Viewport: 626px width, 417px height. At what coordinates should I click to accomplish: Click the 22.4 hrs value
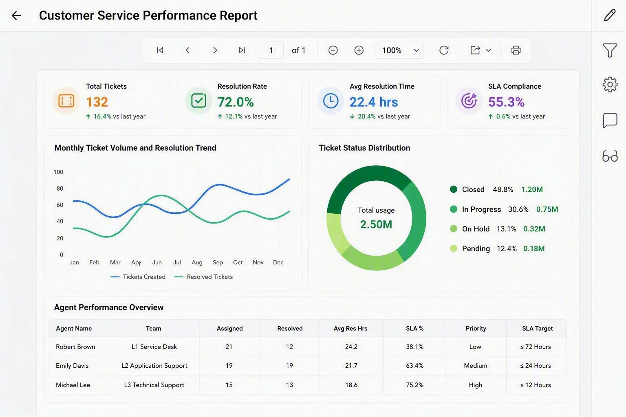374,102
